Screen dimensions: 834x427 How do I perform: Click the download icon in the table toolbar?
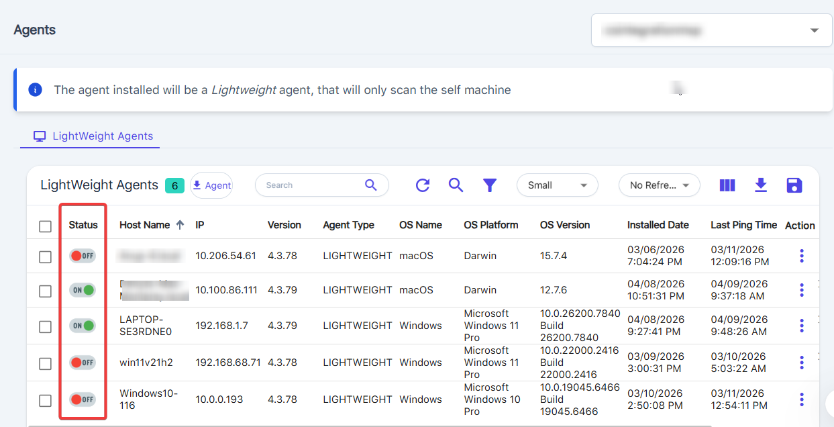point(761,185)
